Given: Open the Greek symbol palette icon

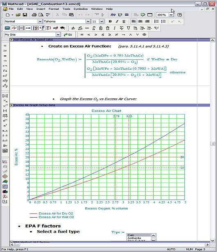Looking at the screenshot, I should point(56,28).
